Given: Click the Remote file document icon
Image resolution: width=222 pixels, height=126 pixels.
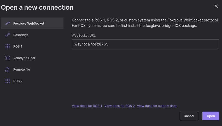Looking at the screenshot, I should point(8,69).
